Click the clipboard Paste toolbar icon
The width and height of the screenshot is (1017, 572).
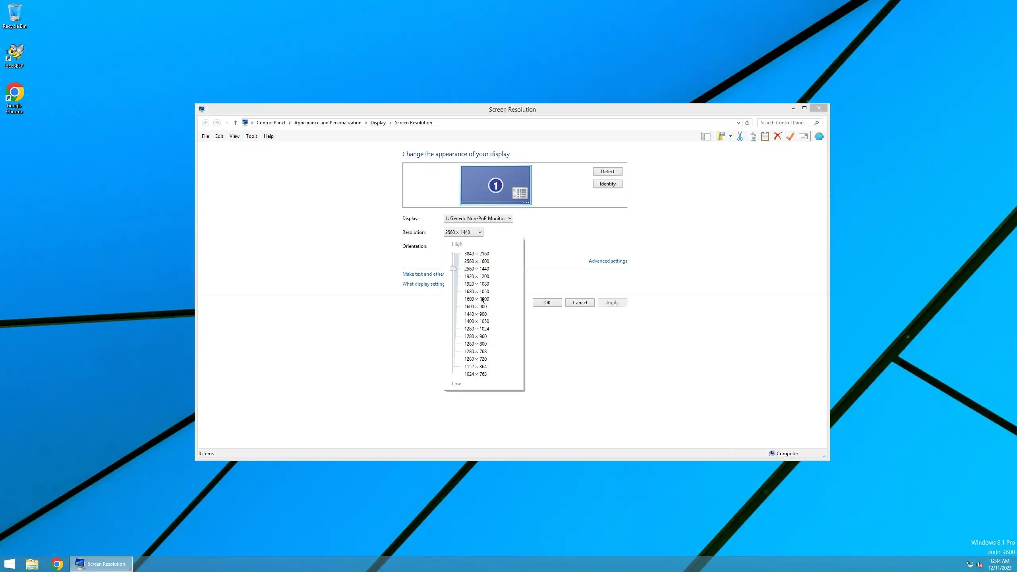[765, 136]
